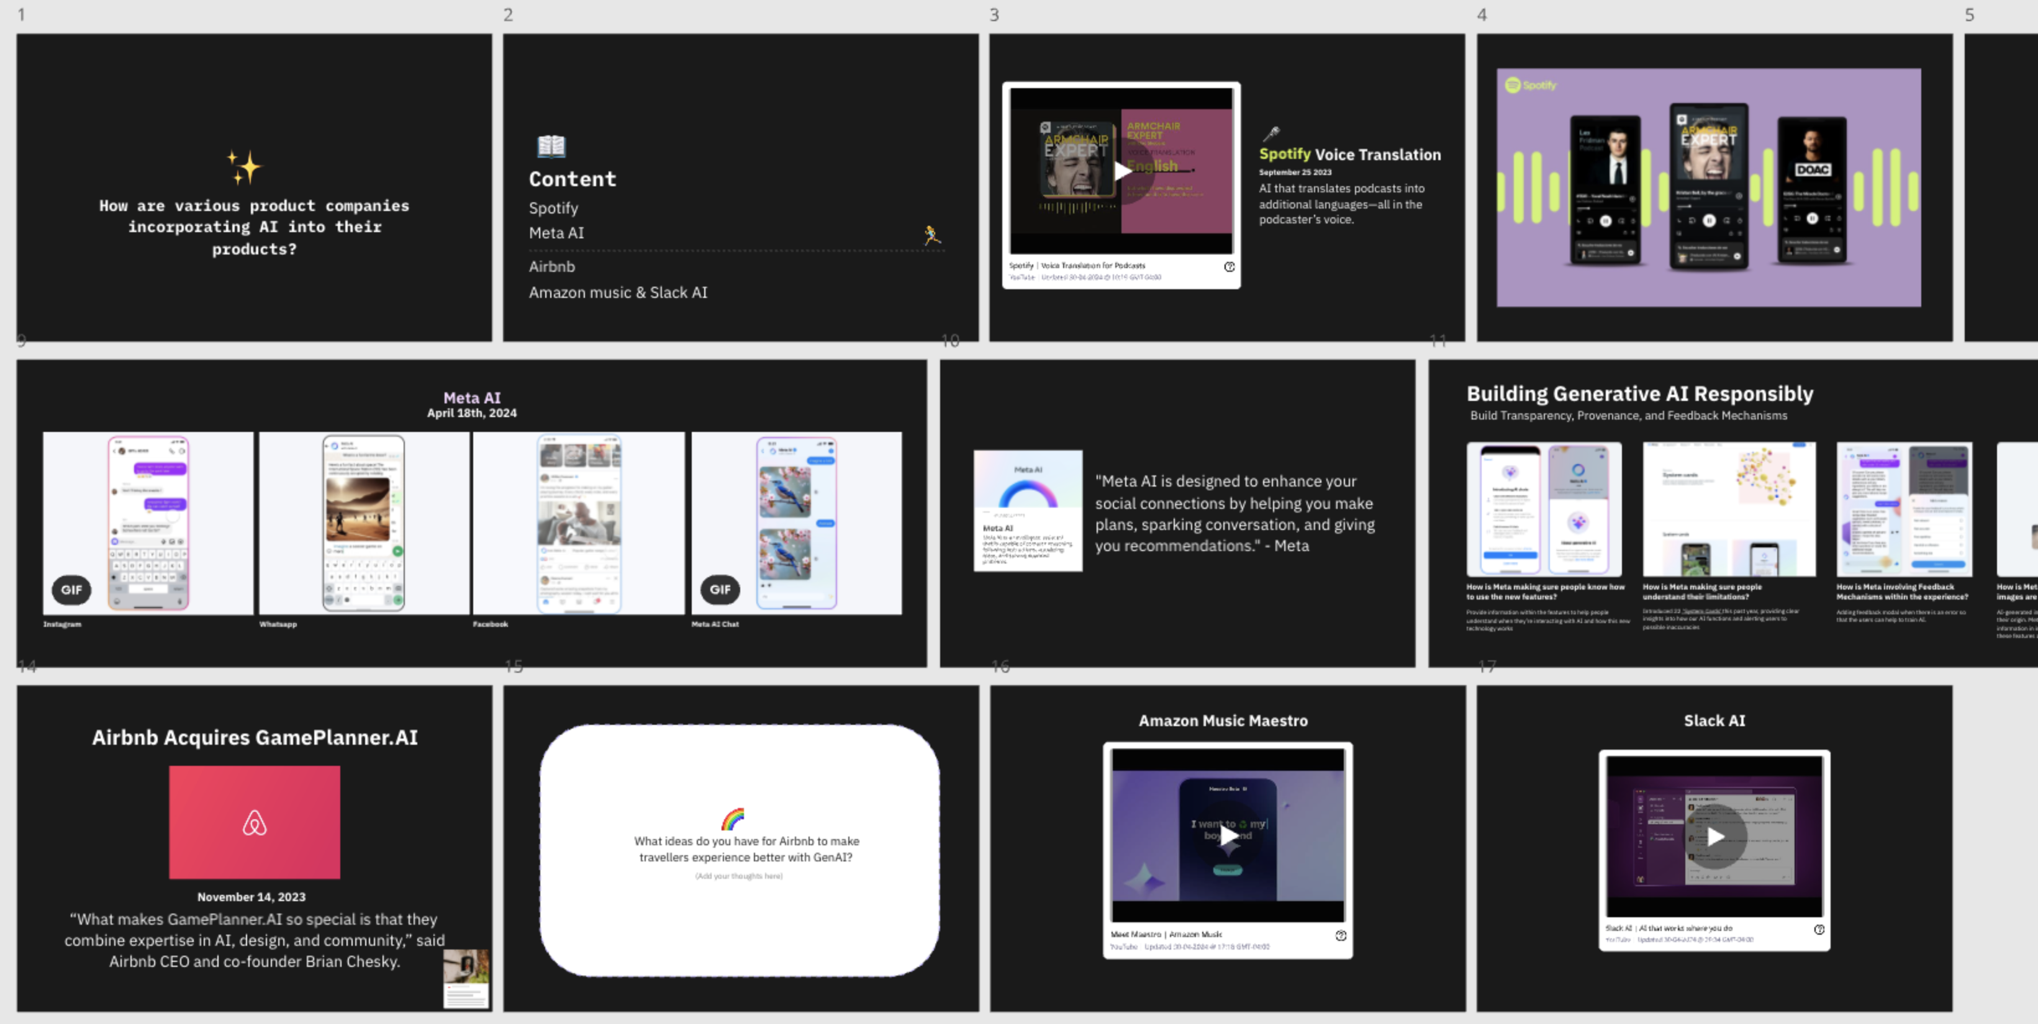
Task: Click the Spotify purple phones image
Action: coord(1708,187)
